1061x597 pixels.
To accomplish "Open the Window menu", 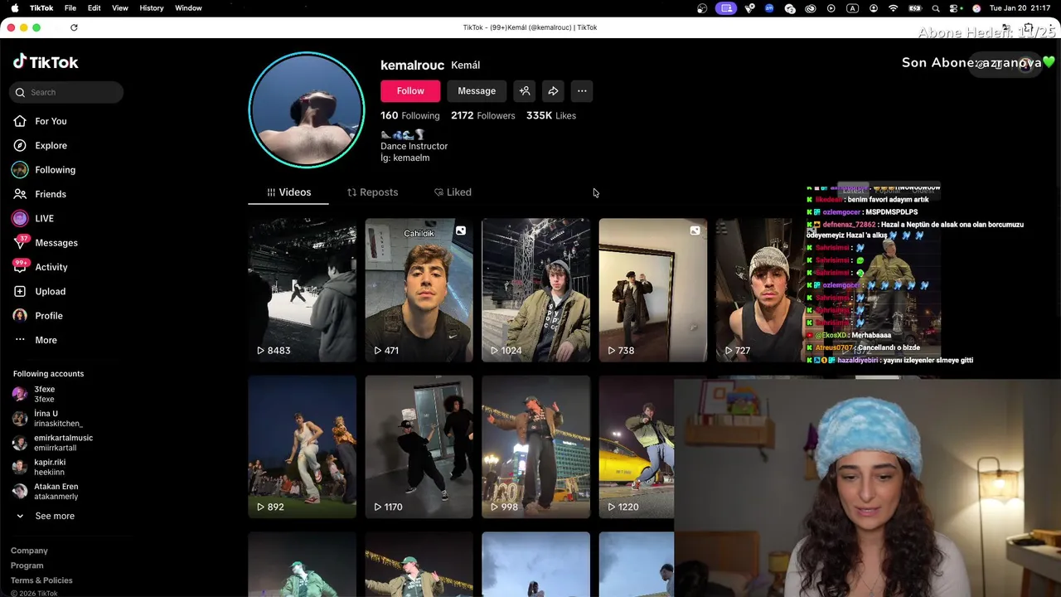I will click(188, 8).
